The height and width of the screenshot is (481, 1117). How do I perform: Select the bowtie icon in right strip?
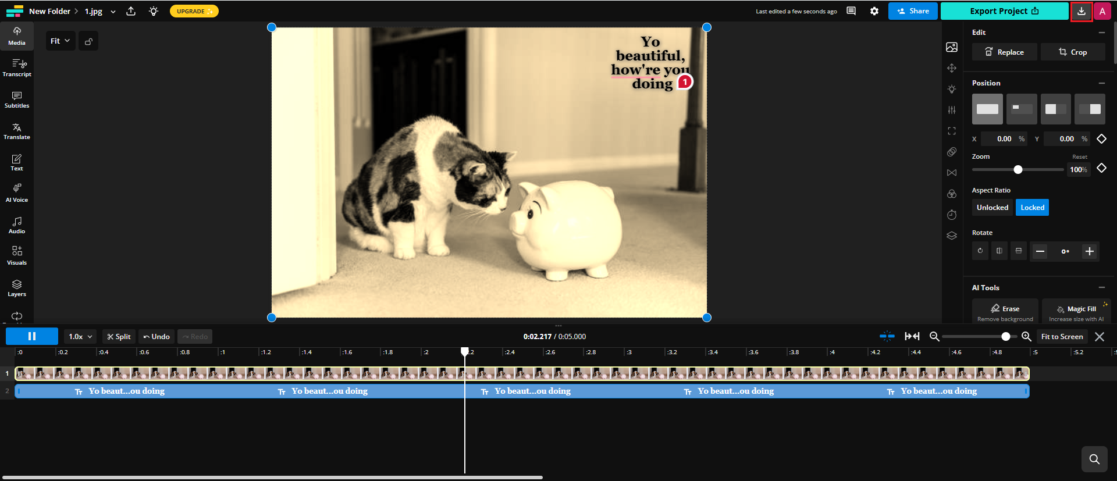(x=952, y=173)
